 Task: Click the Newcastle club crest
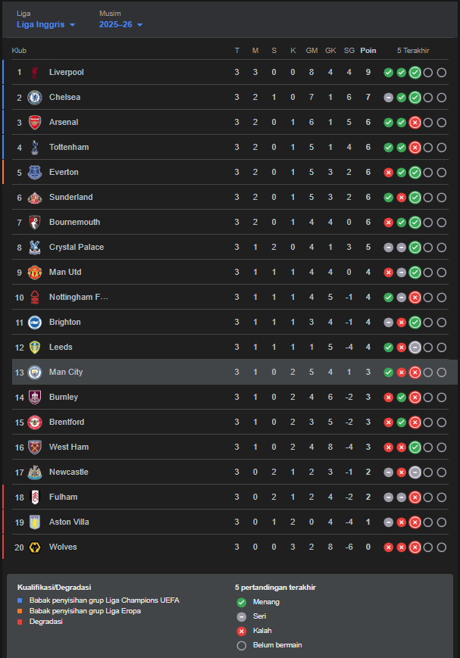click(x=35, y=472)
